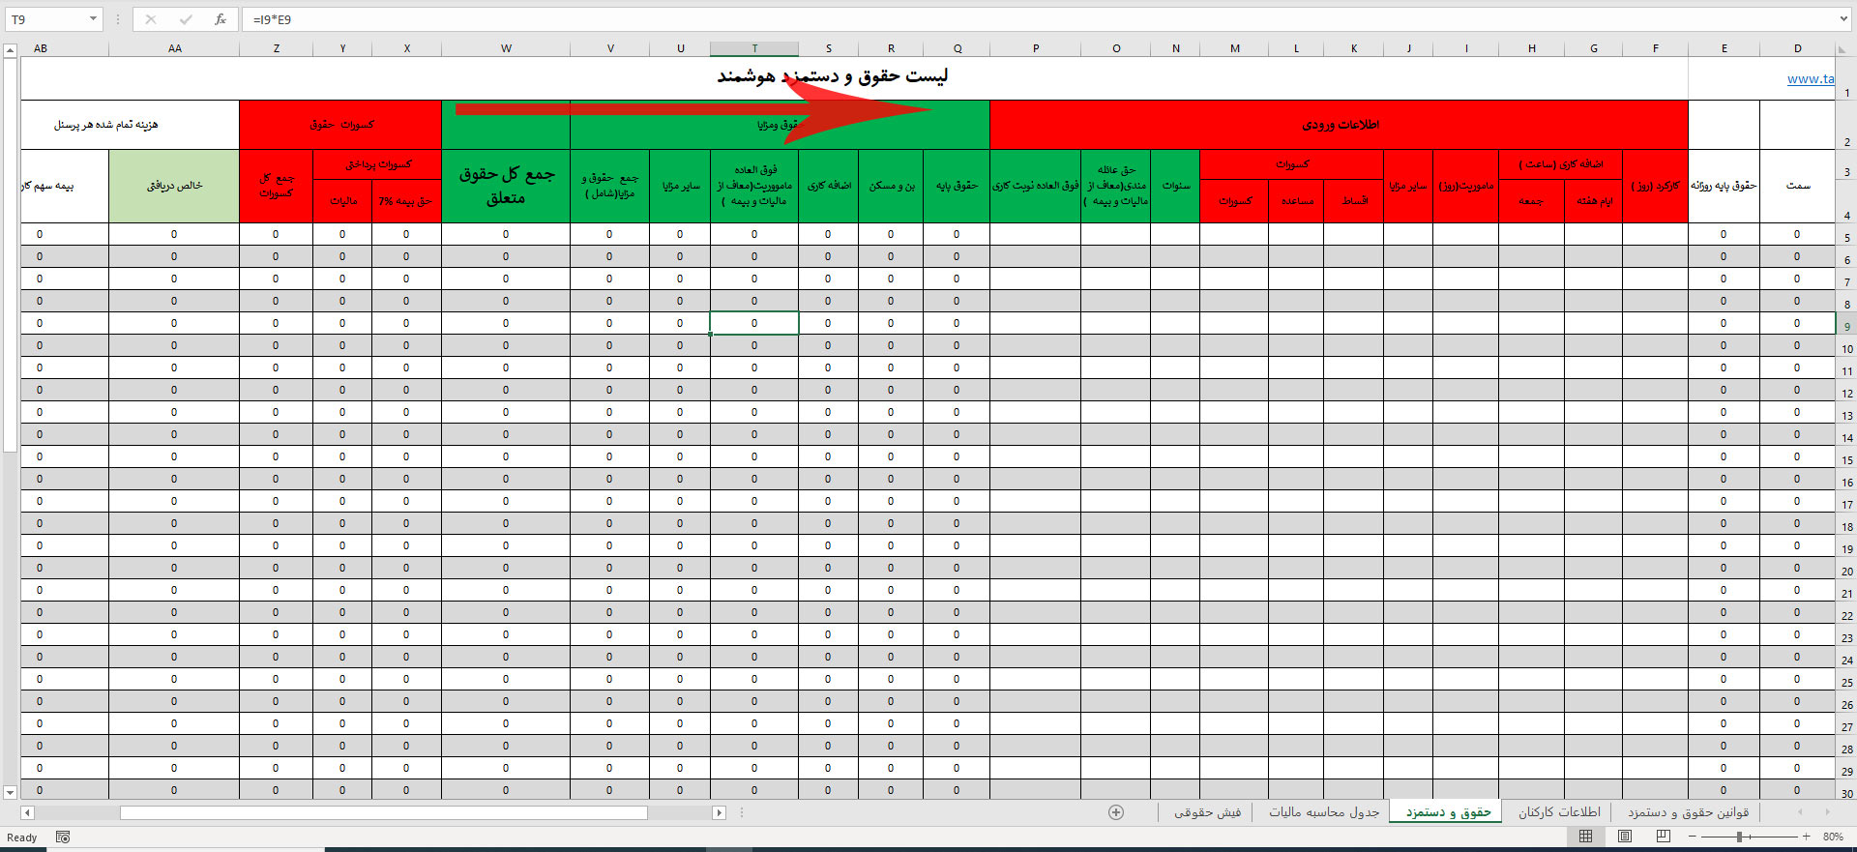
Task: Click the horizontal scrollbar thumb
Action: tap(383, 812)
